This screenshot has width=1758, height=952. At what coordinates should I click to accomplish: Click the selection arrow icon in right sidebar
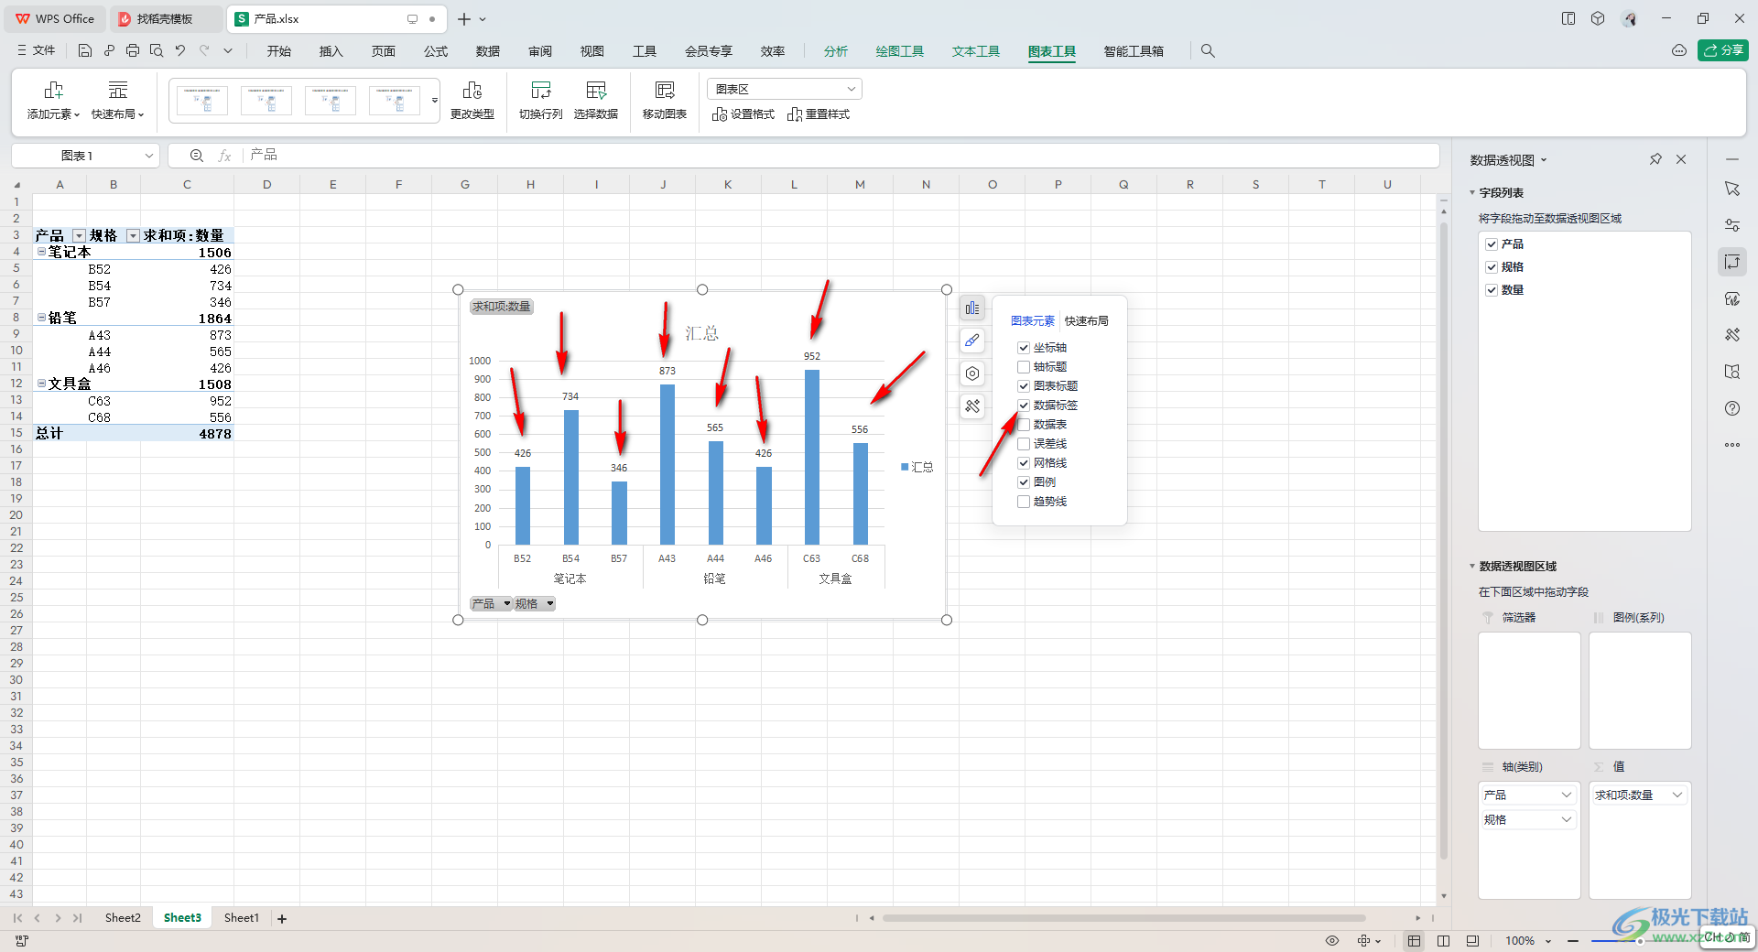point(1732,189)
